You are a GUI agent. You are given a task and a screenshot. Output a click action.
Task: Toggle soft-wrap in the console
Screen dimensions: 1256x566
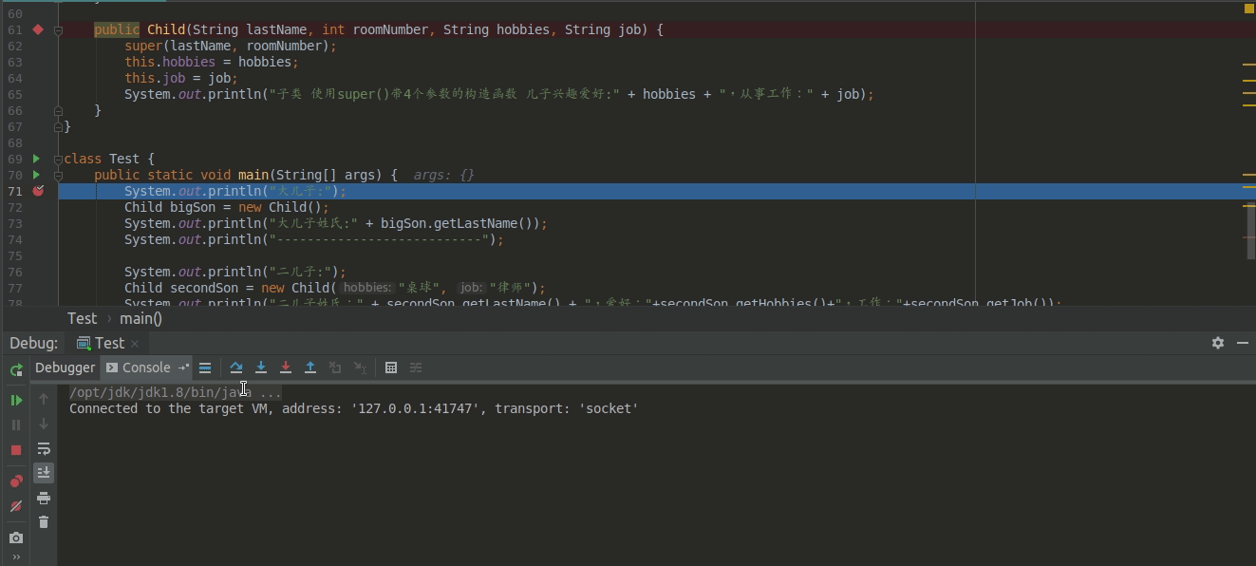(x=44, y=448)
